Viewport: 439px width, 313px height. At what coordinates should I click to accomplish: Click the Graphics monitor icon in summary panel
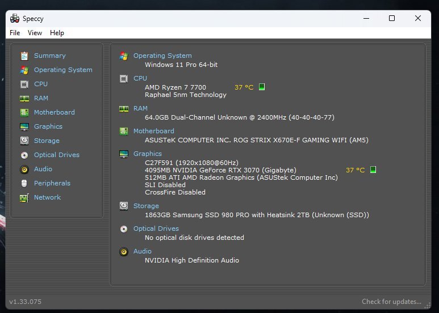tap(124, 154)
